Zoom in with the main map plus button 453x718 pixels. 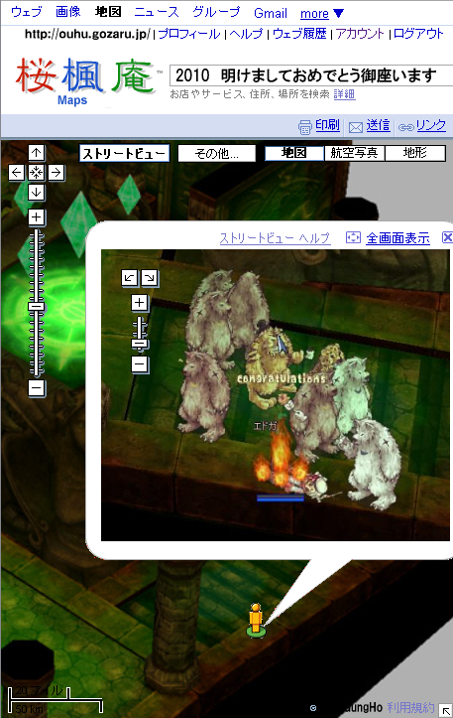tap(36, 217)
